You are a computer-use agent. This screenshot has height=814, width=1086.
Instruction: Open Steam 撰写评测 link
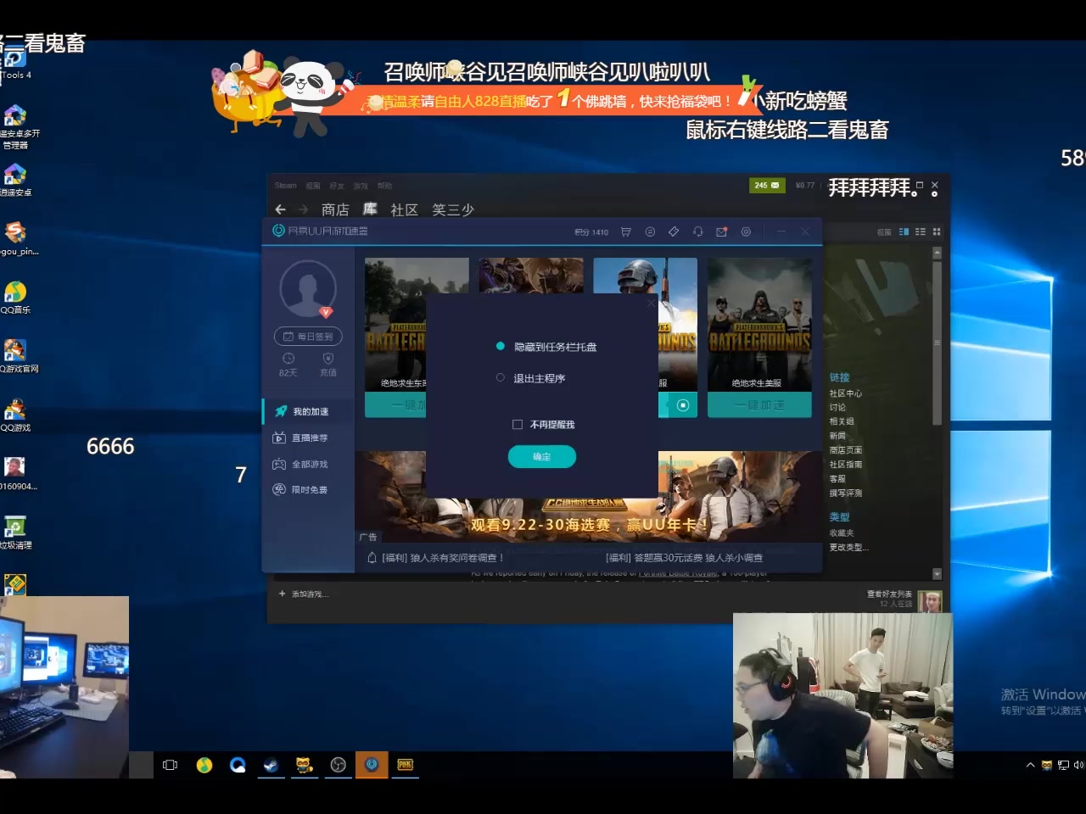(845, 493)
